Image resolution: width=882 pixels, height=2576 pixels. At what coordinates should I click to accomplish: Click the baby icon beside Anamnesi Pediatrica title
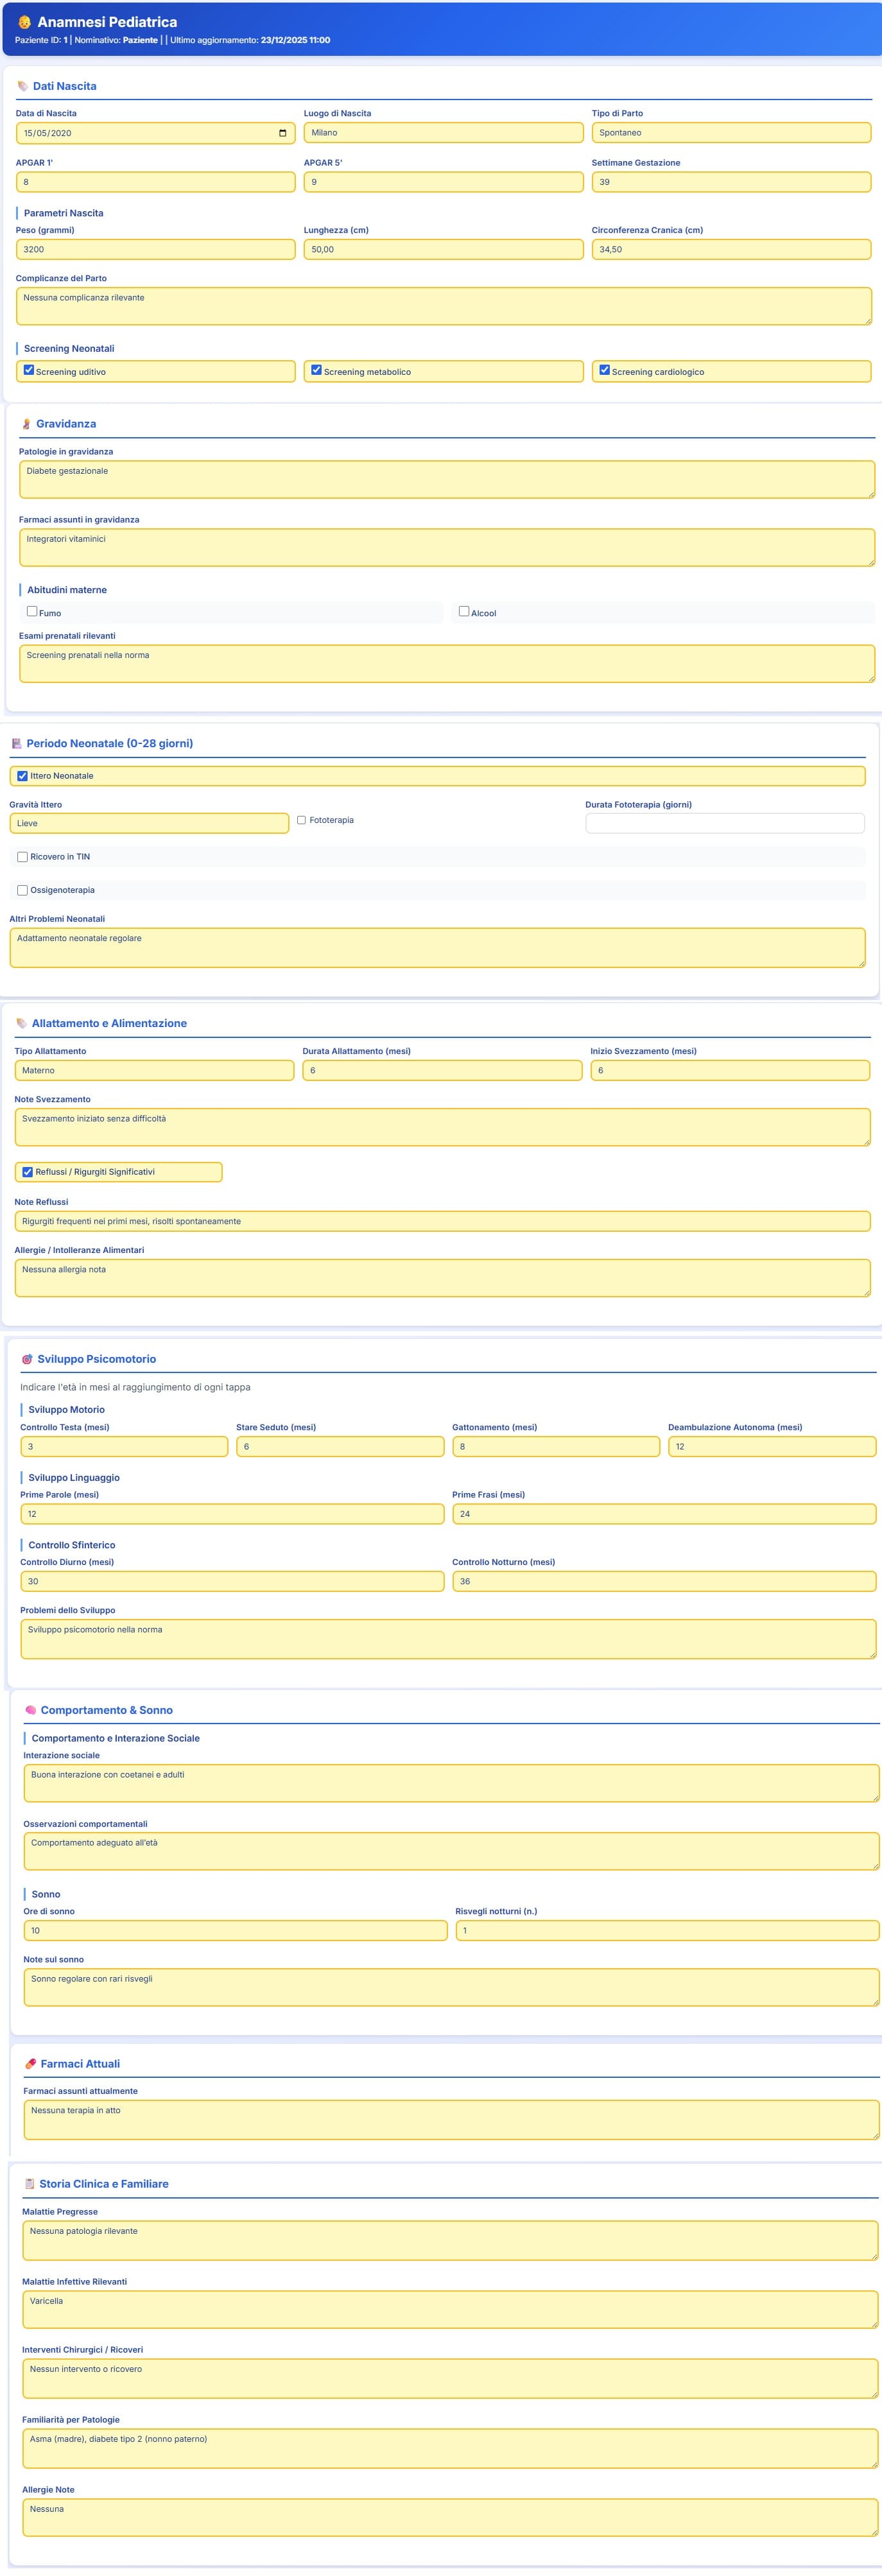pyautogui.click(x=24, y=22)
